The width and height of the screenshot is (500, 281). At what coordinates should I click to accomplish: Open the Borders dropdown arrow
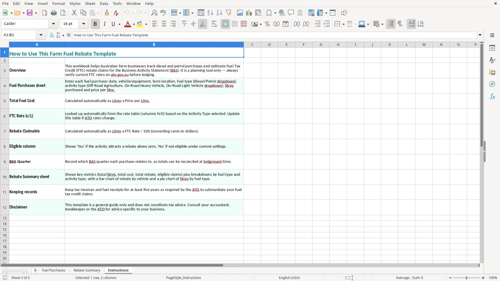[343, 24]
